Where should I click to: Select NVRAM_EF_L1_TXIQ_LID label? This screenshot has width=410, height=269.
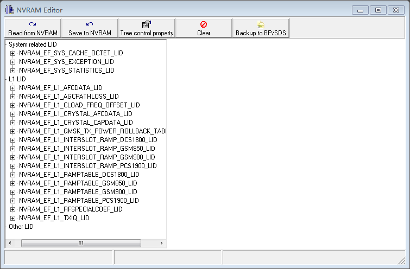point(54,218)
